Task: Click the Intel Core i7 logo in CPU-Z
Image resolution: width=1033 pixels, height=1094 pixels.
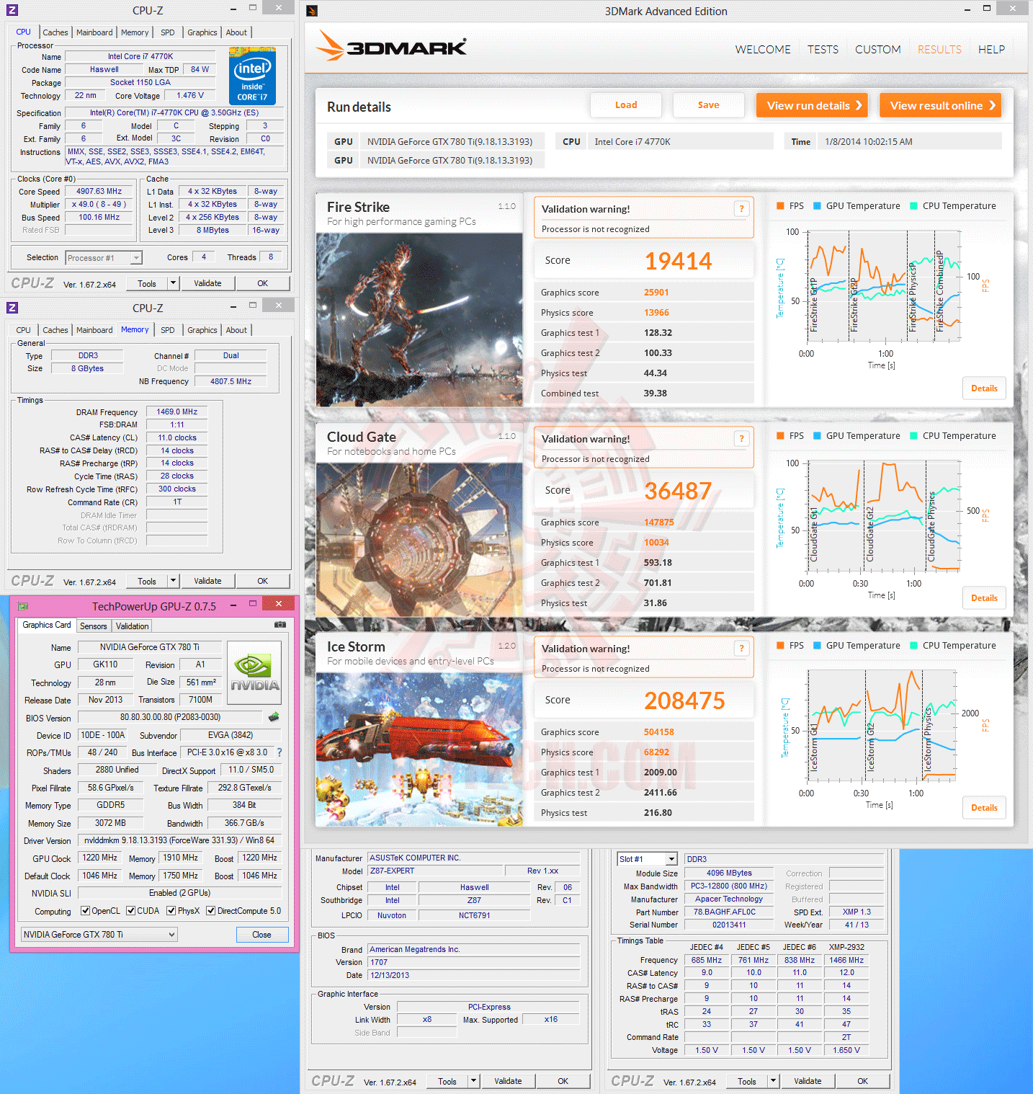Action: (252, 76)
